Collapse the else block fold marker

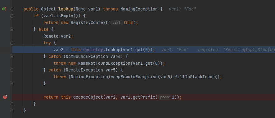(12, 29)
